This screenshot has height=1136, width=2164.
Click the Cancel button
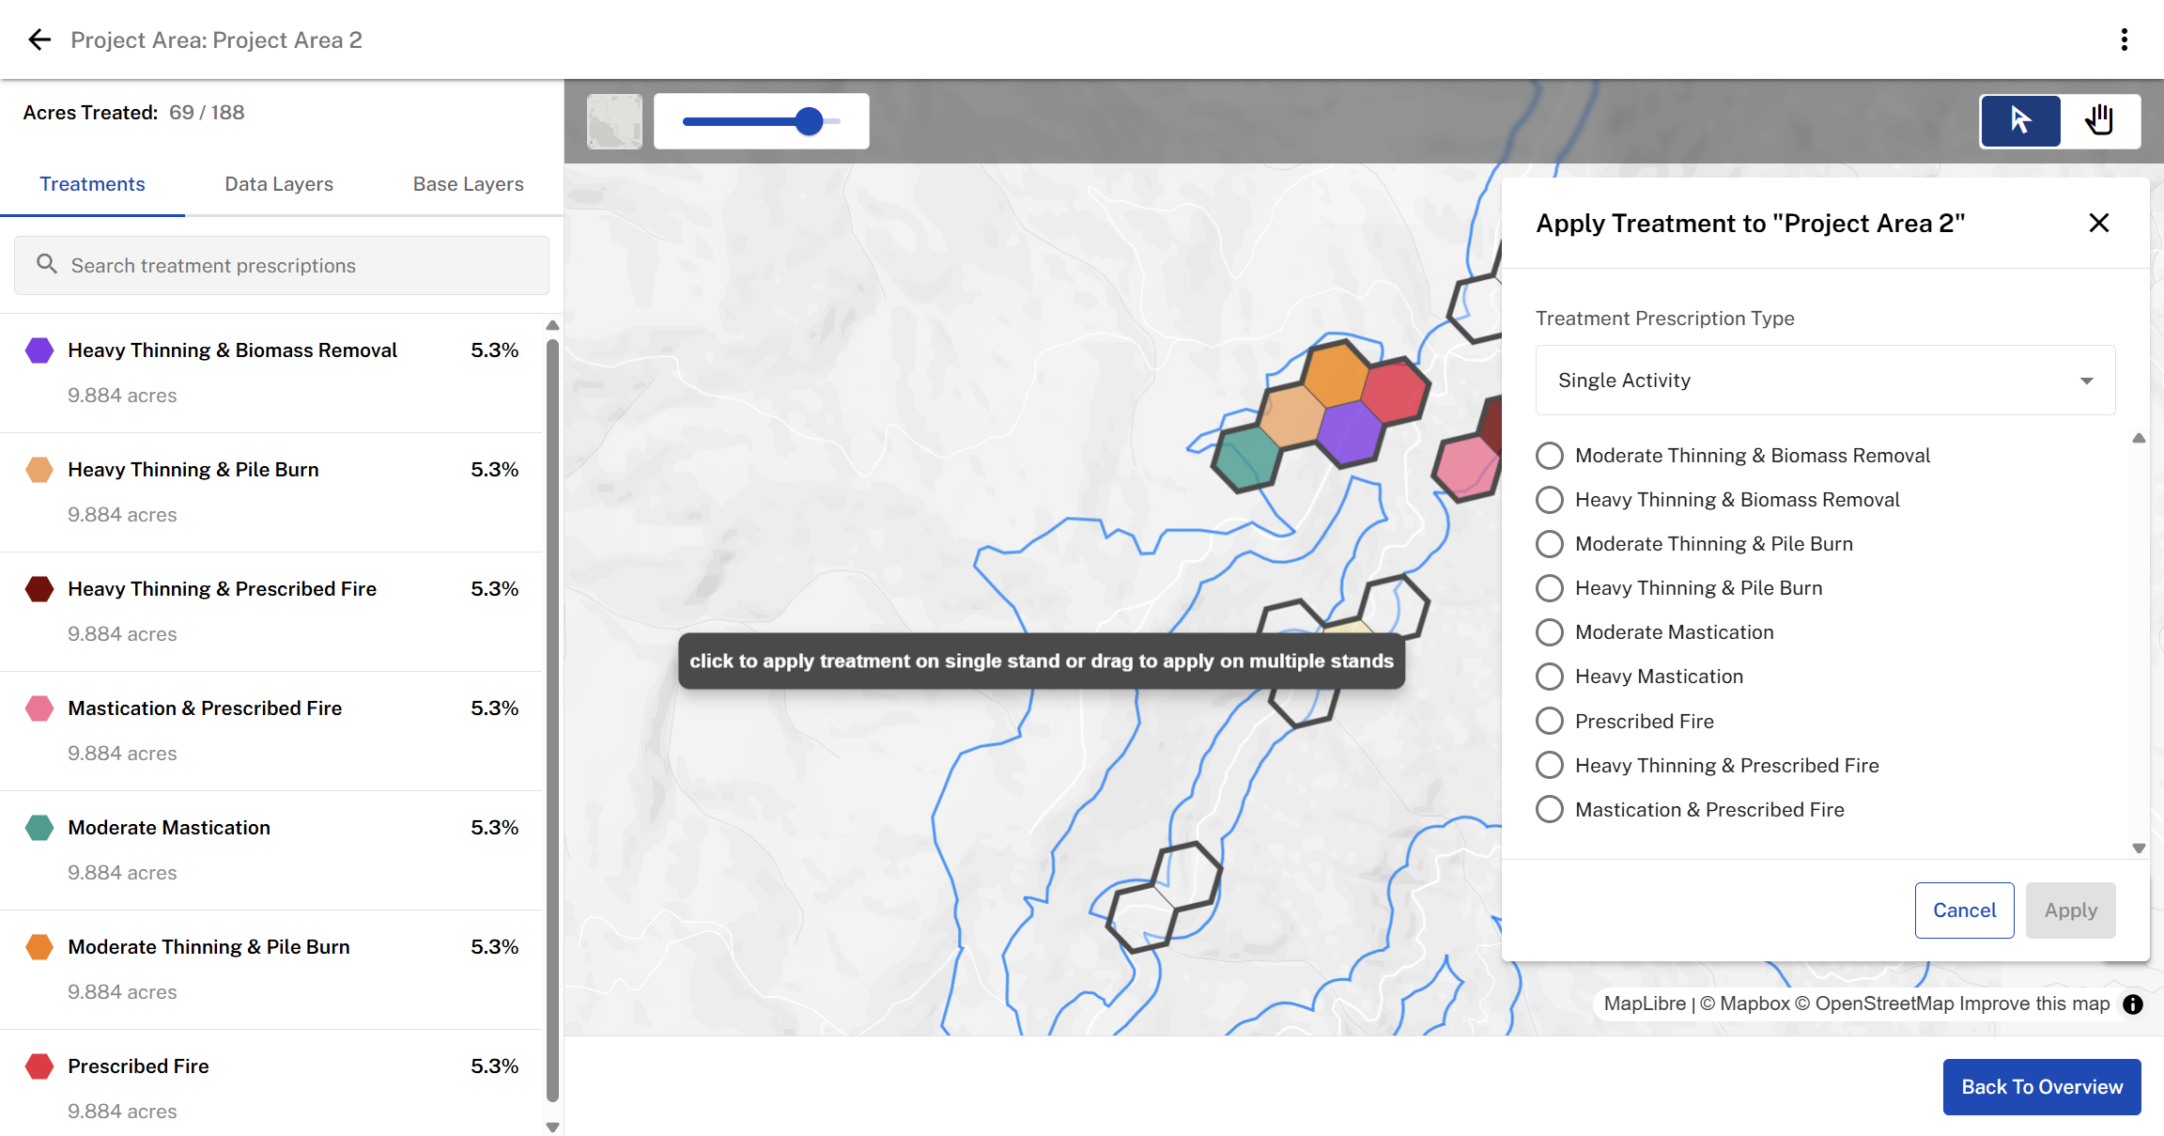coord(1964,910)
